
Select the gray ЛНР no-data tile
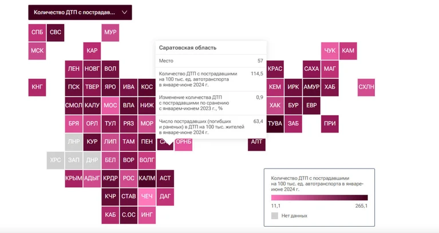click(x=74, y=142)
